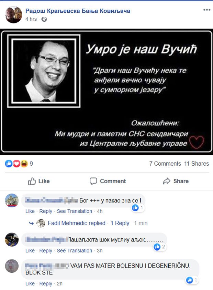Click the laughing haha reaction icon

coord(24,164)
